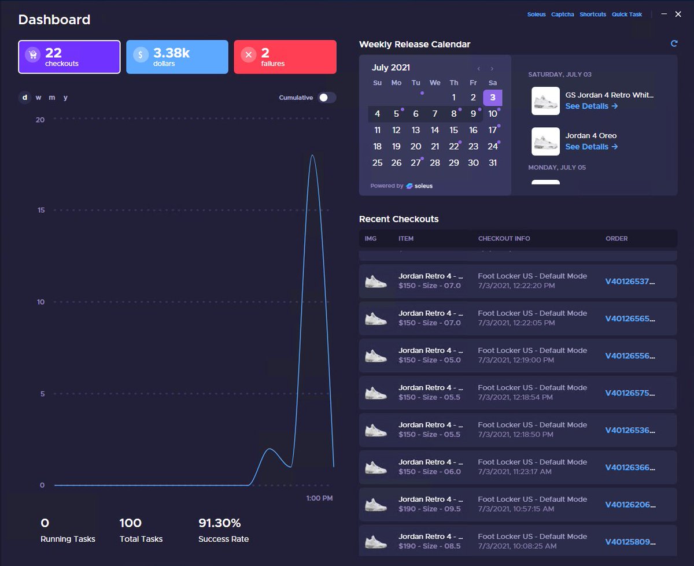
Task: Select July 27 in the calendar
Action: click(416, 163)
